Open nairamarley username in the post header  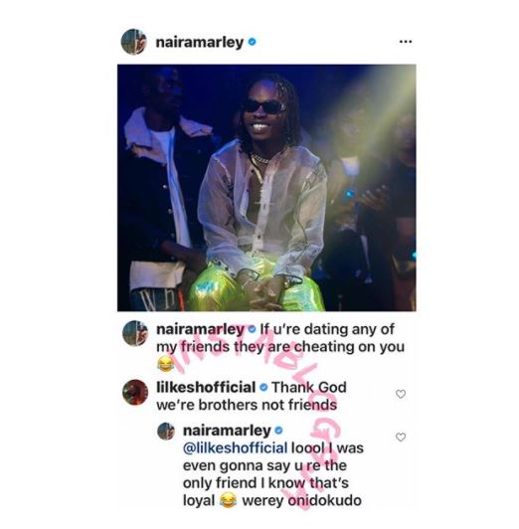[200, 43]
